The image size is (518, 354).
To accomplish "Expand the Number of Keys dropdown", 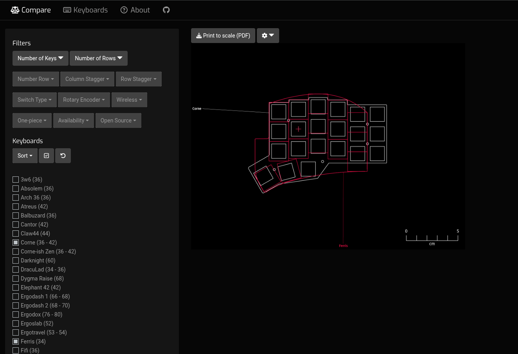I will (x=40, y=58).
